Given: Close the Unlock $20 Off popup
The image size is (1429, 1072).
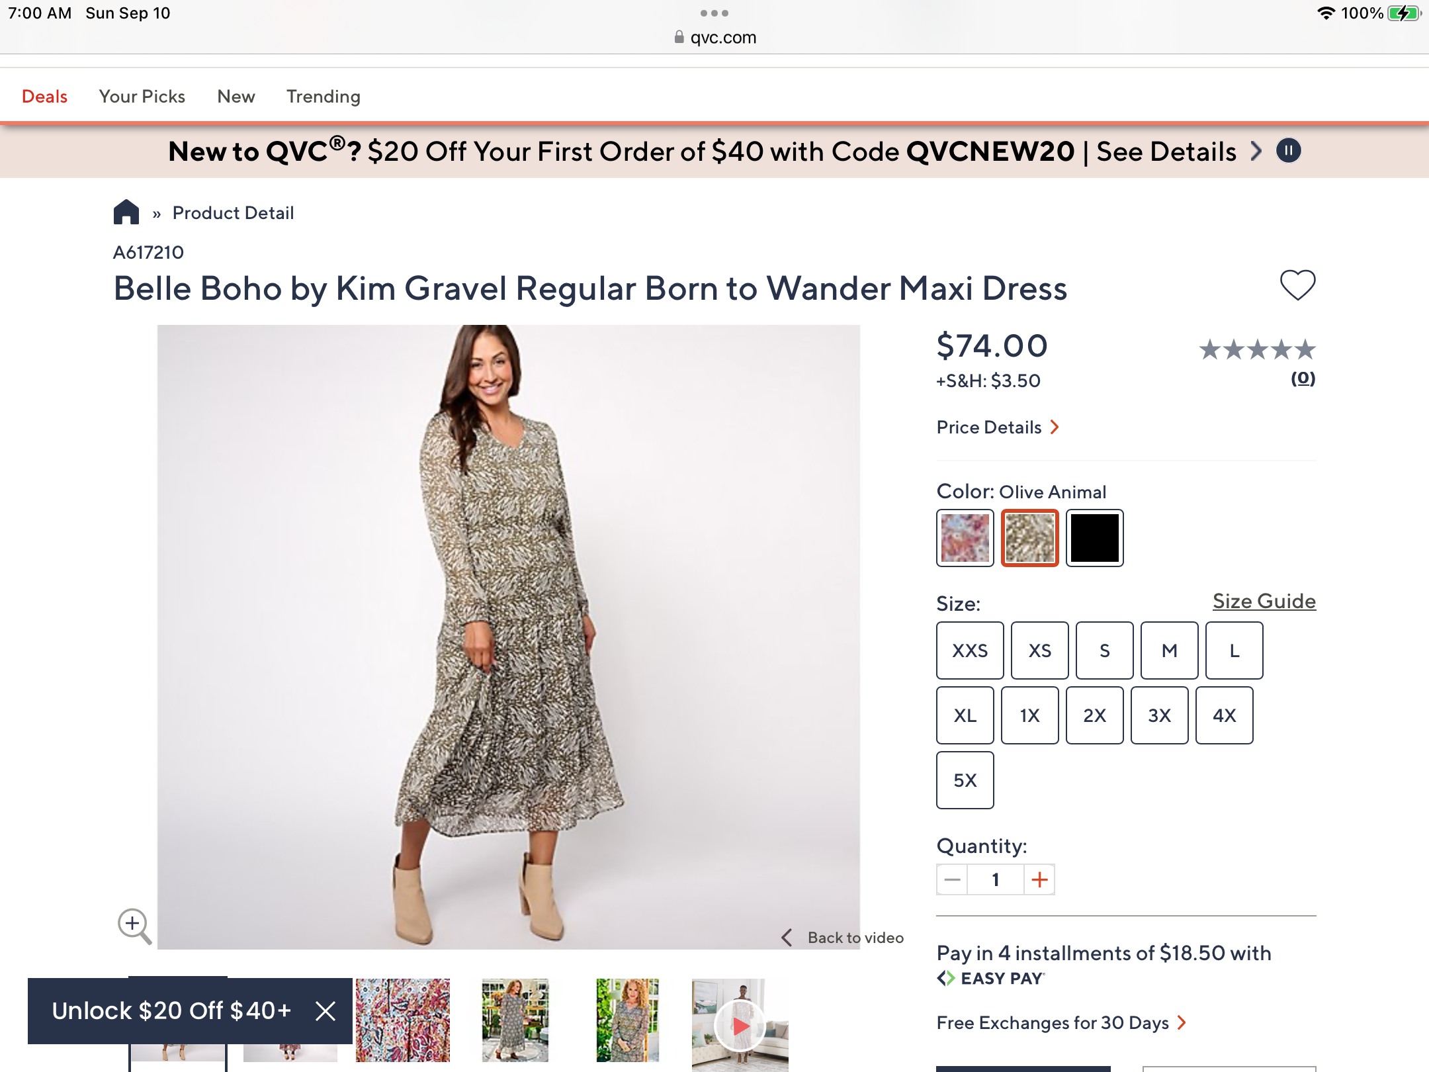Looking at the screenshot, I should coord(325,1010).
